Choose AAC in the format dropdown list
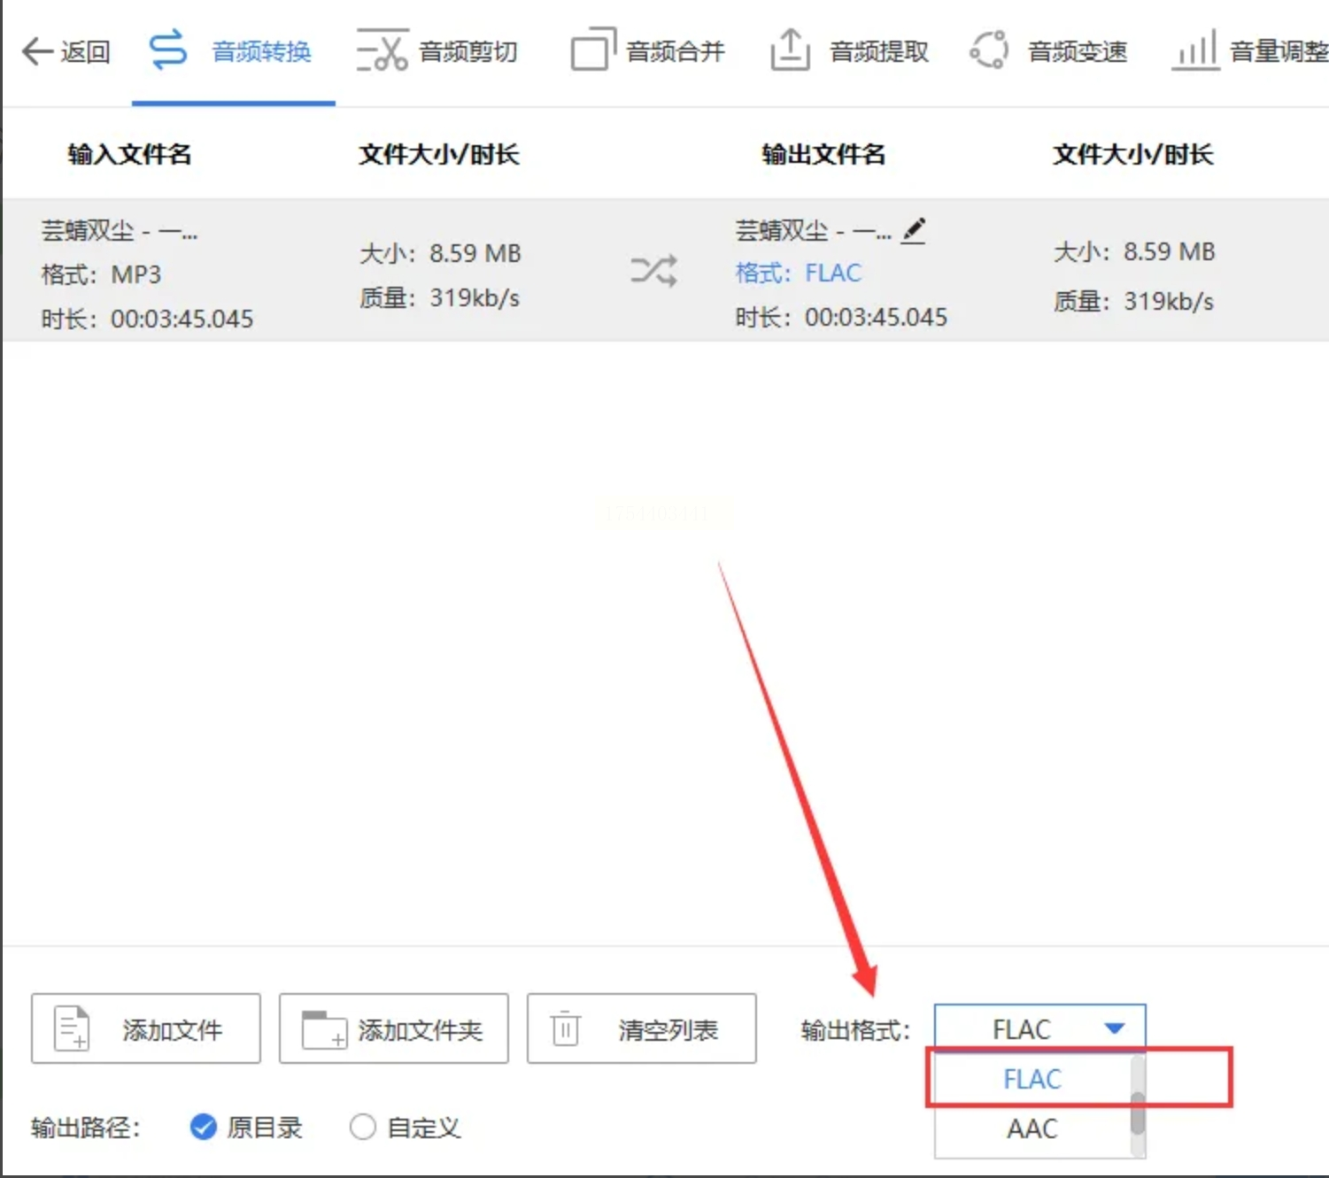 coord(1032,1128)
